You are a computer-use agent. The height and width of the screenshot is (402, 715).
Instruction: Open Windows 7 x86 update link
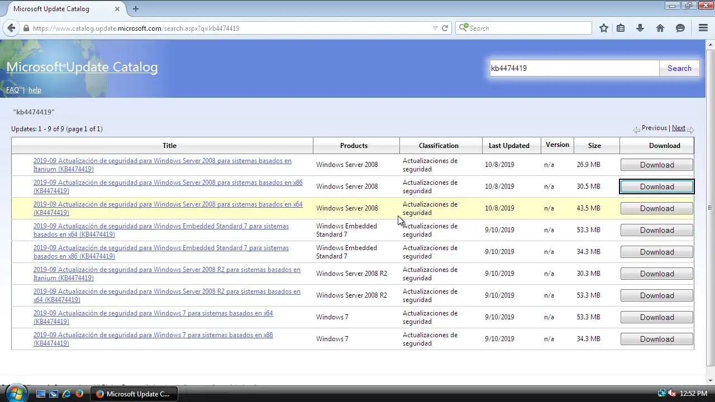pyautogui.click(x=153, y=339)
